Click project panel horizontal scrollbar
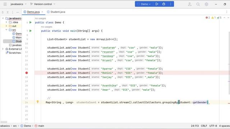Viewport: 230px width, 129px height. tap(4, 122)
